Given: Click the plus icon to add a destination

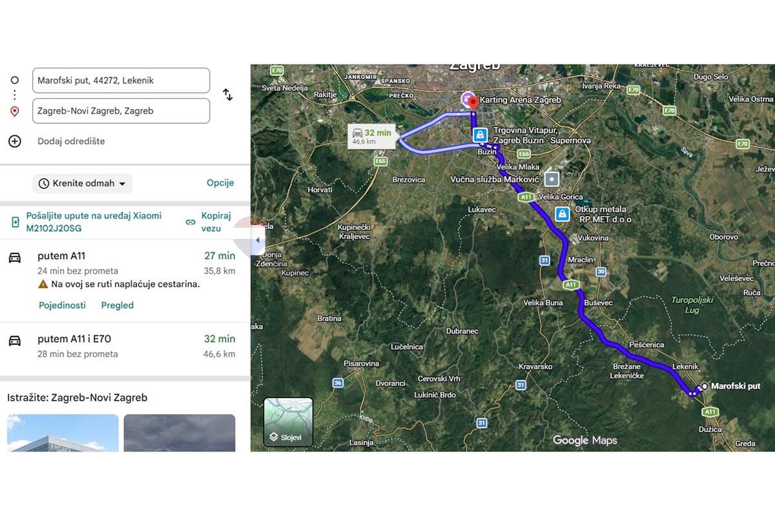Looking at the screenshot, I should [x=15, y=141].
